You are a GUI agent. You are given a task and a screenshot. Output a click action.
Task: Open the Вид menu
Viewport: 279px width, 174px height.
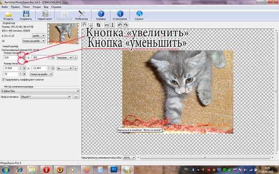pos(46,7)
